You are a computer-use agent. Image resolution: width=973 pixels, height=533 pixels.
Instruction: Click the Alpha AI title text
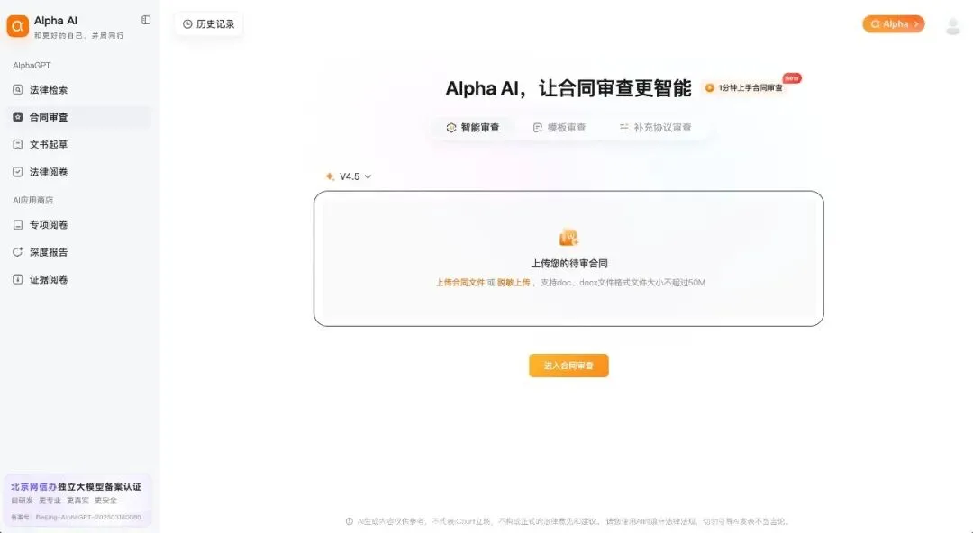click(56, 21)
